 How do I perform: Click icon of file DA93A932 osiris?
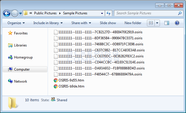(x=56, y=68)
